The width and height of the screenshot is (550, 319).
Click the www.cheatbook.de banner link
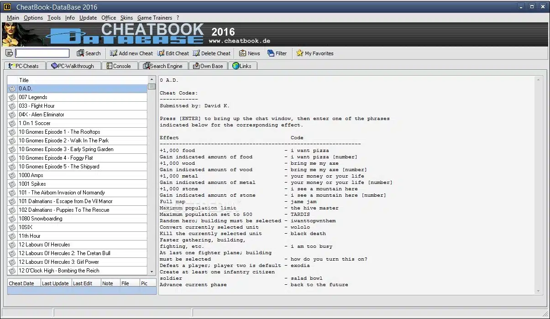[x=240, y=41]
